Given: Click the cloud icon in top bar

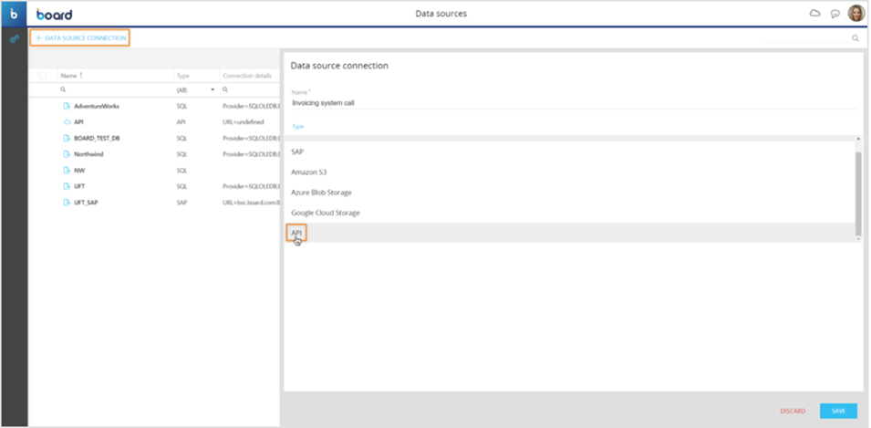Looking at the screenshot, I should tap(814, 14).
